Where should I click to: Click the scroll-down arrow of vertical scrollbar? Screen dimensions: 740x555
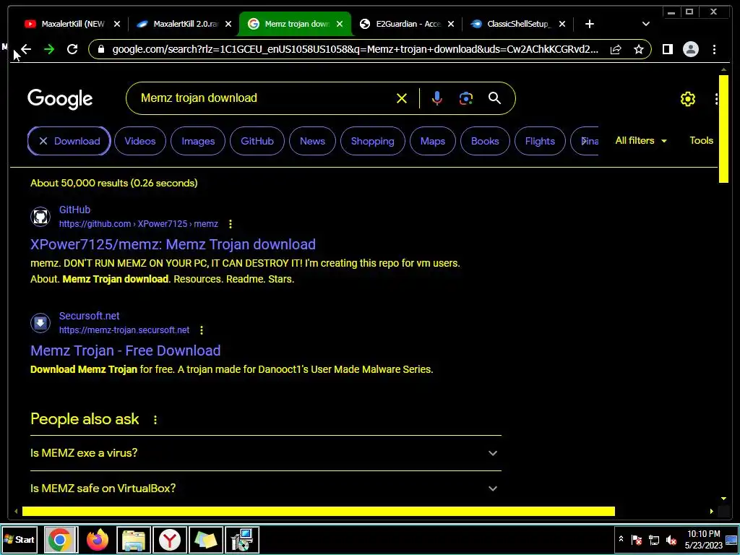pyautogui.click(x=723, y=499)
